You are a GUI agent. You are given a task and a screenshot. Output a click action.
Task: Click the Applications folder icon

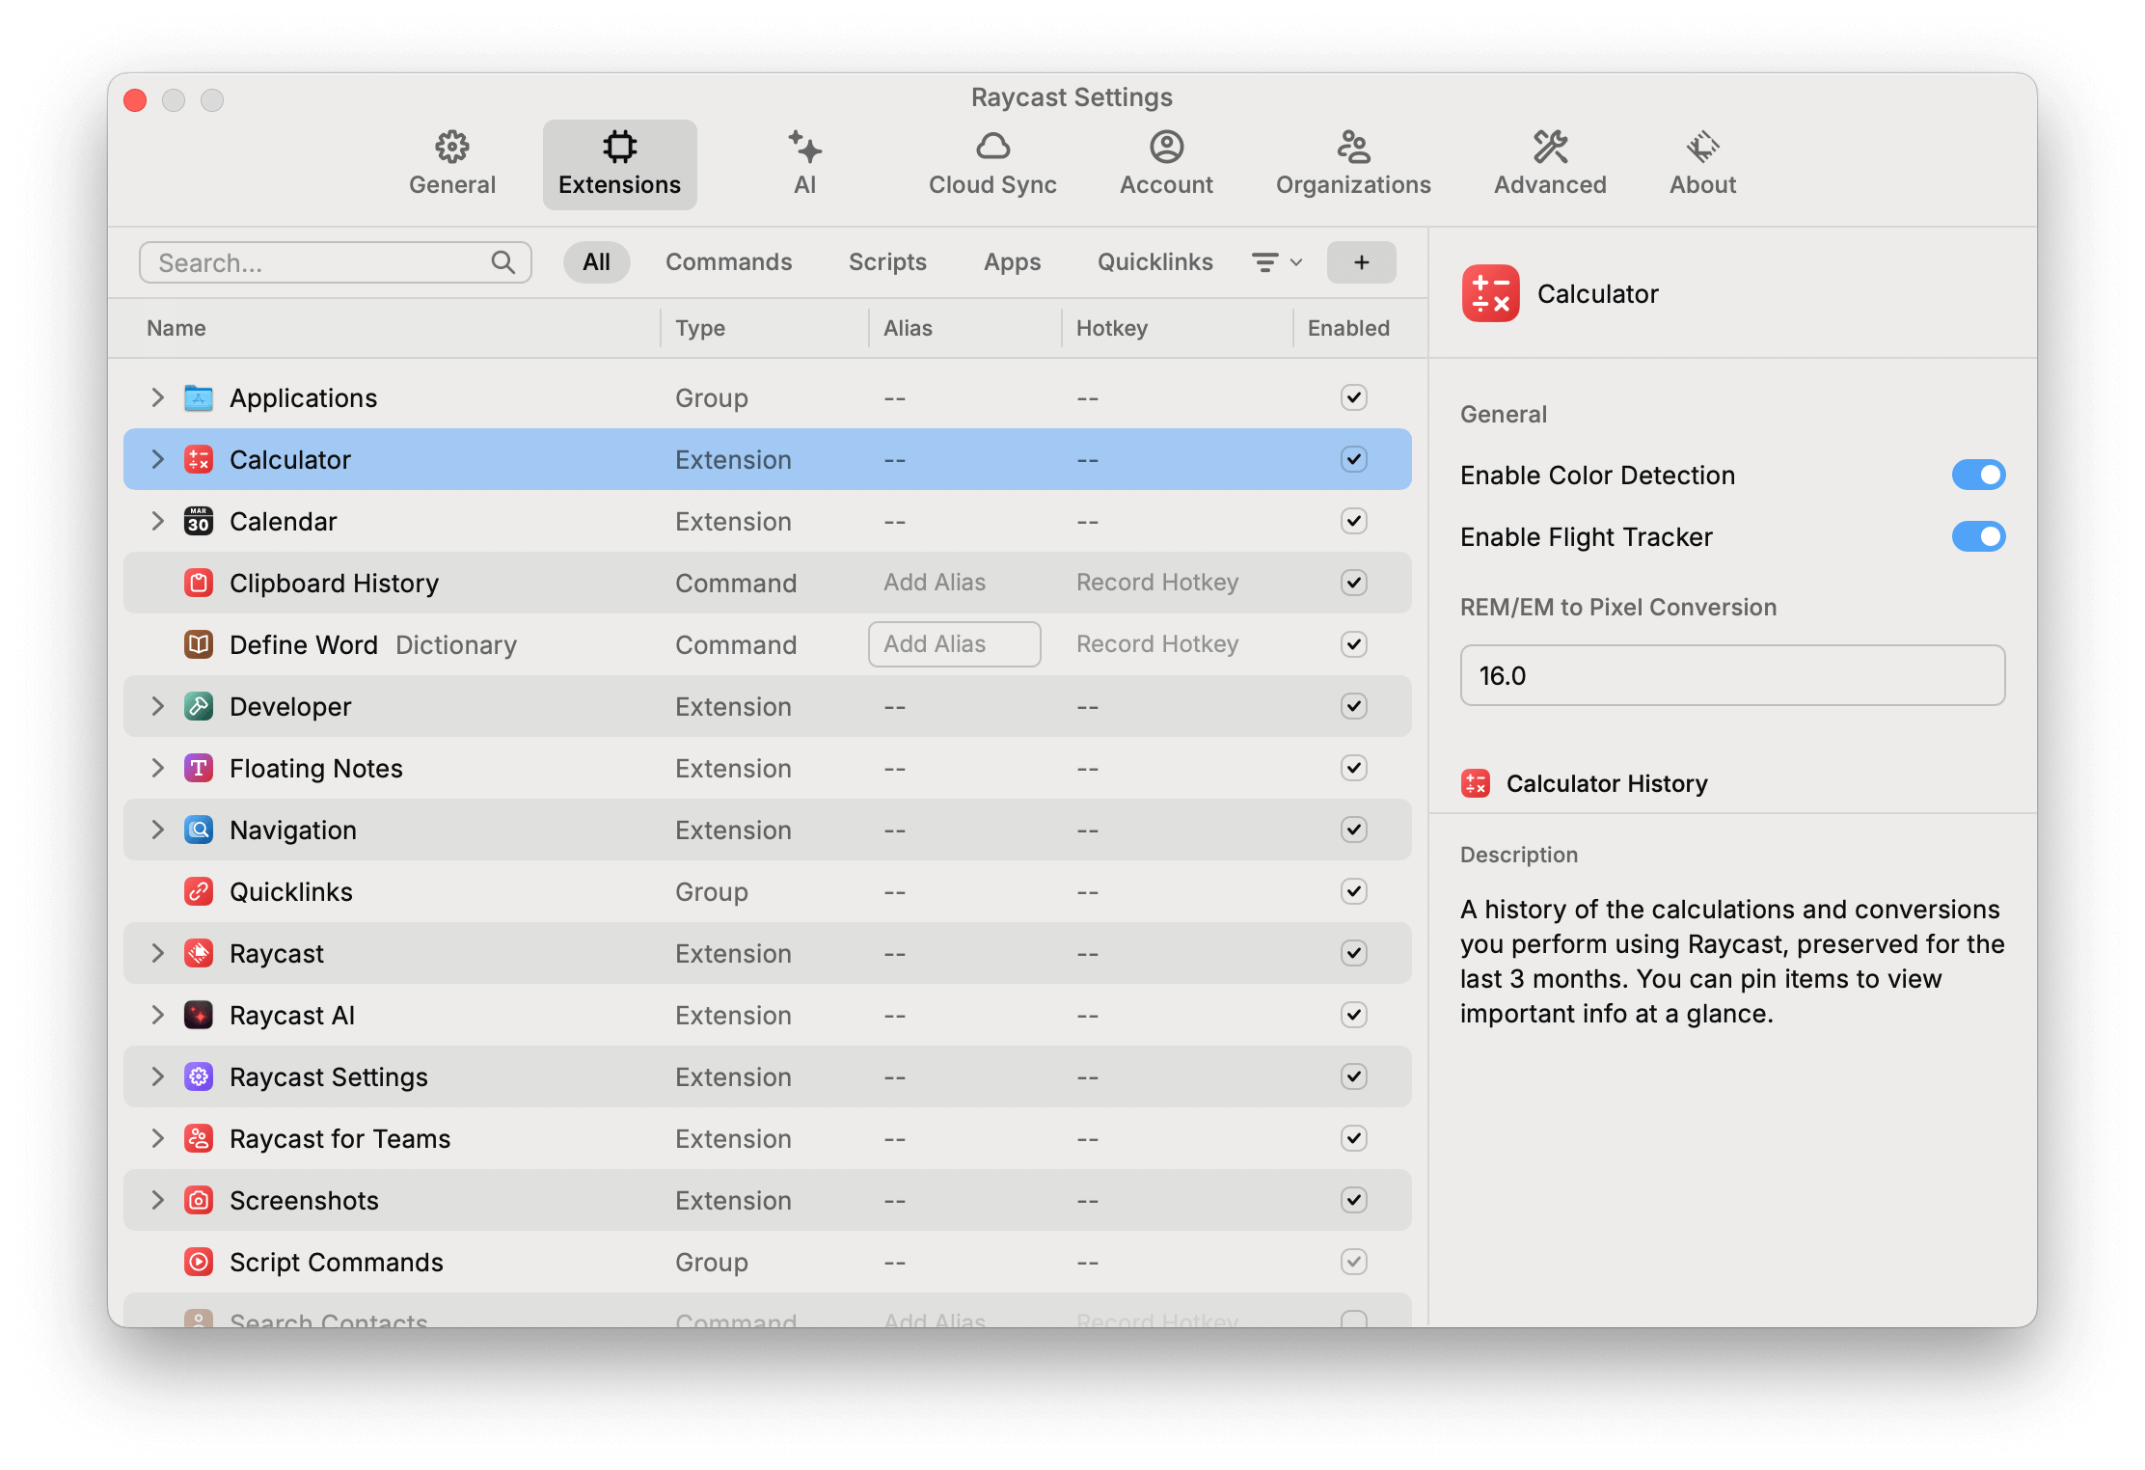tap(199, 397)
